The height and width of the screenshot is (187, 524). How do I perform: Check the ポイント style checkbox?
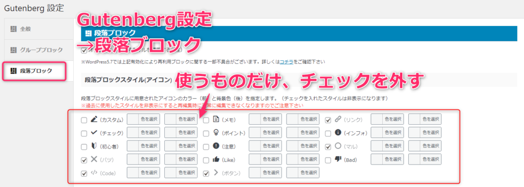pos(206,133)
